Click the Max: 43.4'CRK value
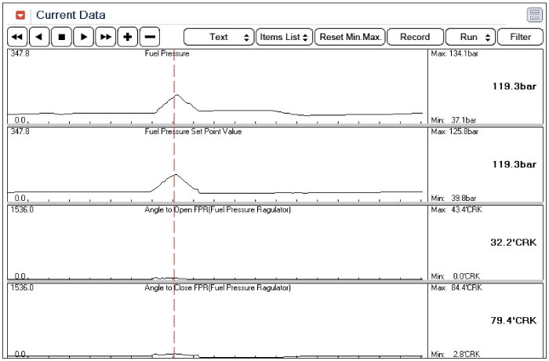 456,210
